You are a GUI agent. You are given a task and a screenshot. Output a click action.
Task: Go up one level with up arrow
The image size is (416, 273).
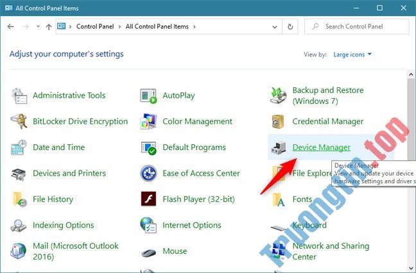(x=49, y=27)
